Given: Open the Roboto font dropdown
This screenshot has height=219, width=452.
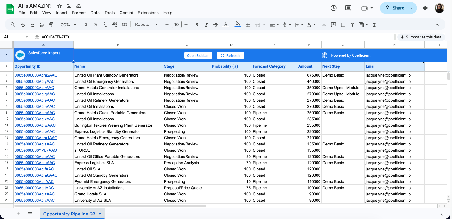Looking at the screenshot, I should [146, 24].
